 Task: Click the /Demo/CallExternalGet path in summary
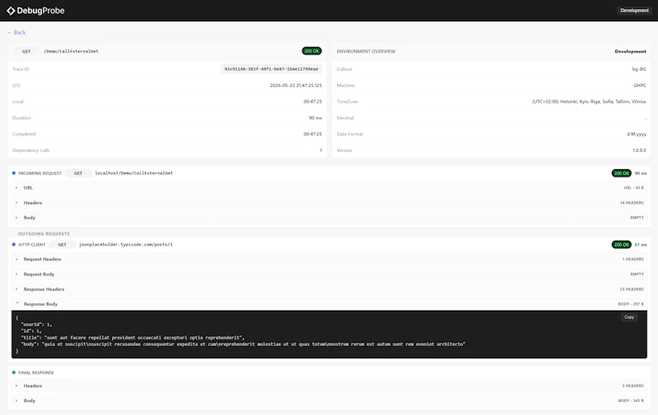(71, 52)
